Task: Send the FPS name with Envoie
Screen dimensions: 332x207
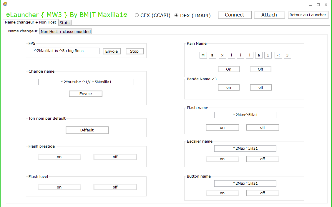Action: coord(112,51)
